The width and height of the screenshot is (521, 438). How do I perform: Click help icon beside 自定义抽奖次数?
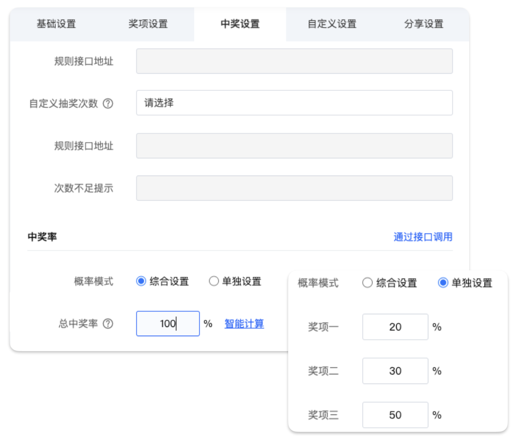108,104
